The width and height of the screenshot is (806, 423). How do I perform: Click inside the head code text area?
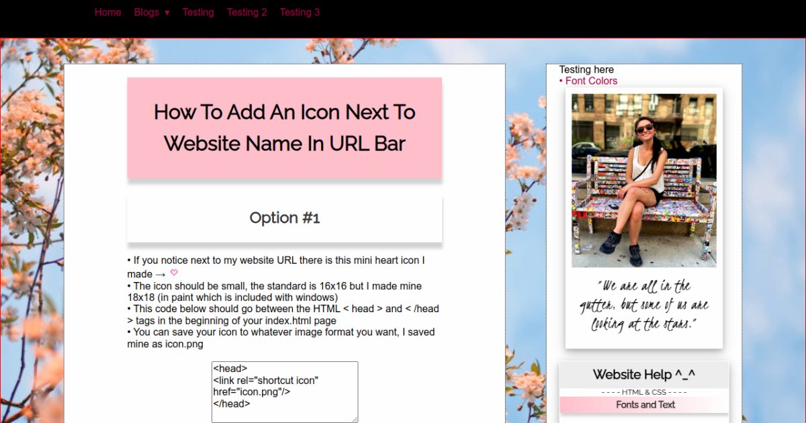(284, 391)
